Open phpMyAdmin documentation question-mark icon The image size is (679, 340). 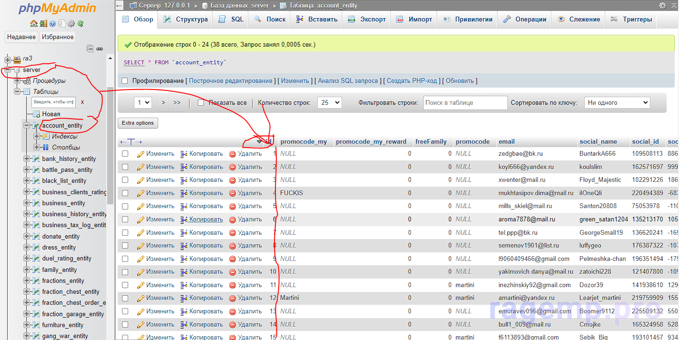click(52, 23)
